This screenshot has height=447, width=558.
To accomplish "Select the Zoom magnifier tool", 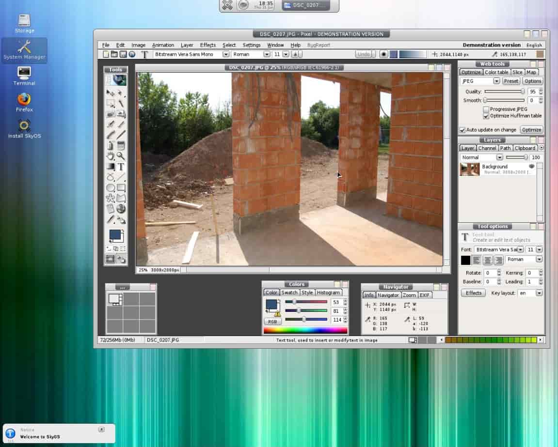I will pos(121,155).
